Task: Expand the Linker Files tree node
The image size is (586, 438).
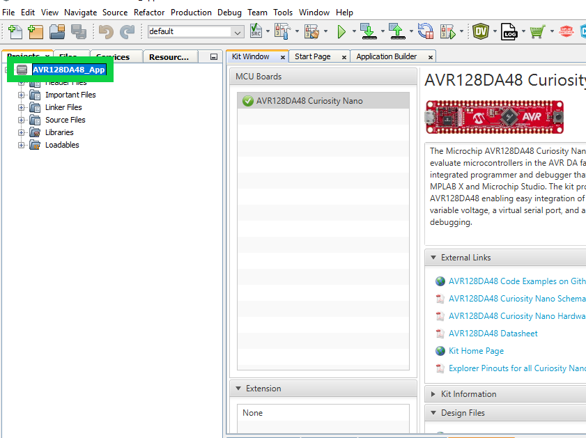Action: [22, 107]
